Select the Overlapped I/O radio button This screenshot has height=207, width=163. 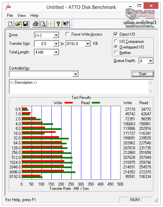[x=116, y=47]
